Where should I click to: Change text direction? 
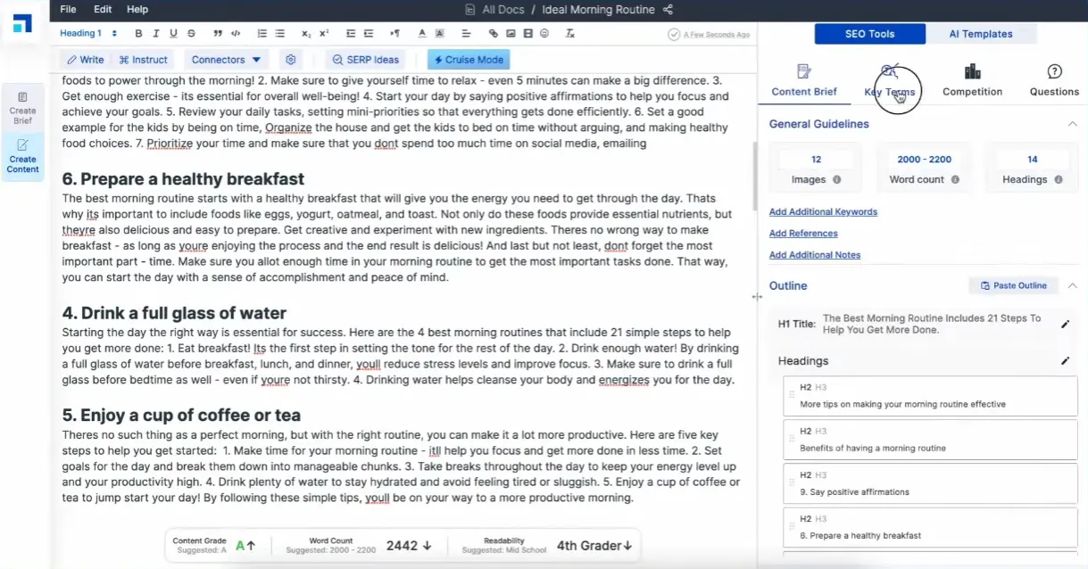coord(395,33)
